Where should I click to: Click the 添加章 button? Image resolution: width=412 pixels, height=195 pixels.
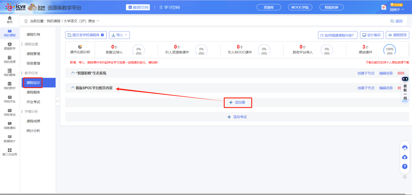[x=237, y=102]
